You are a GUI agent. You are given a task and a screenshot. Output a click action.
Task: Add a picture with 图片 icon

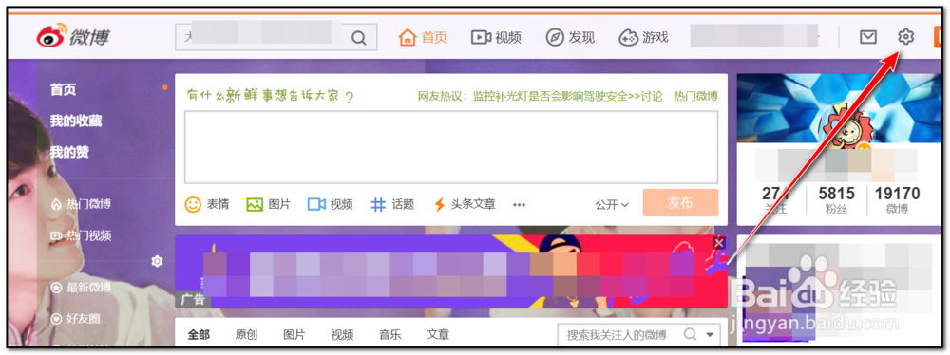coord(269,205)
